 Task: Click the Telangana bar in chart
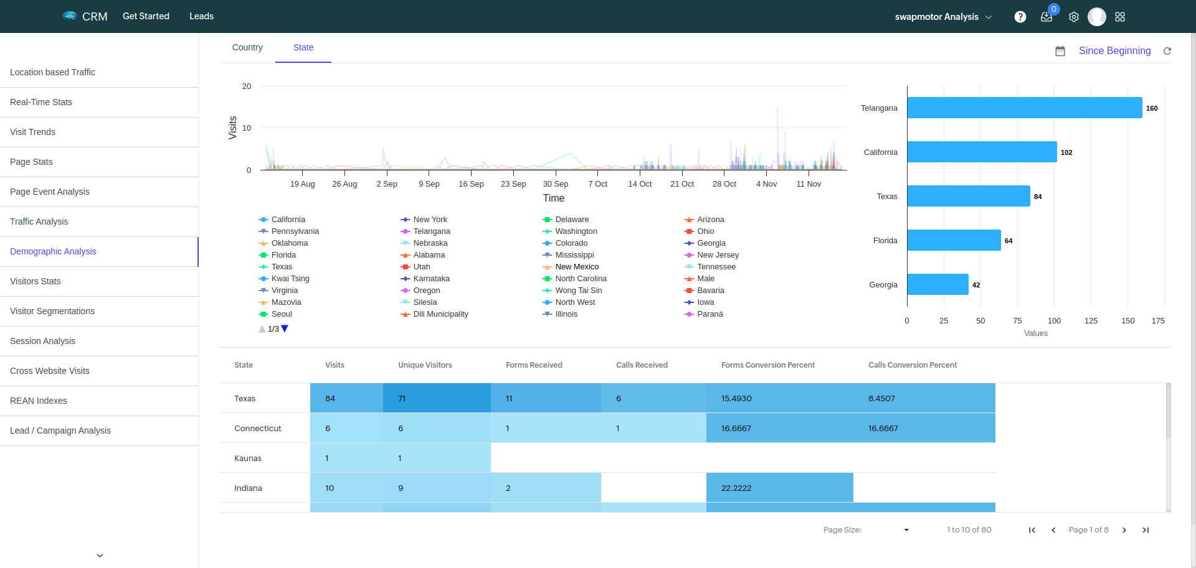point(1025,108)
